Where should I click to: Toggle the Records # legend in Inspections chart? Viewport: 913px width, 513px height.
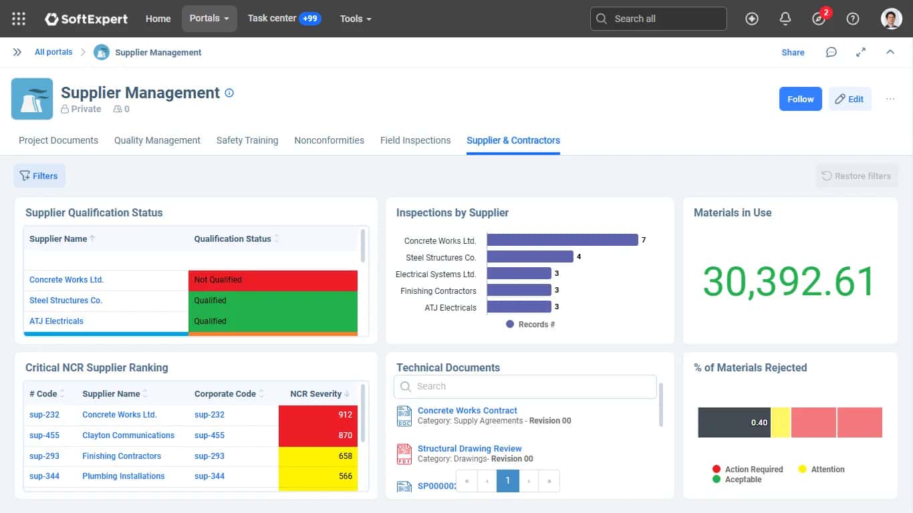(531, 324)
